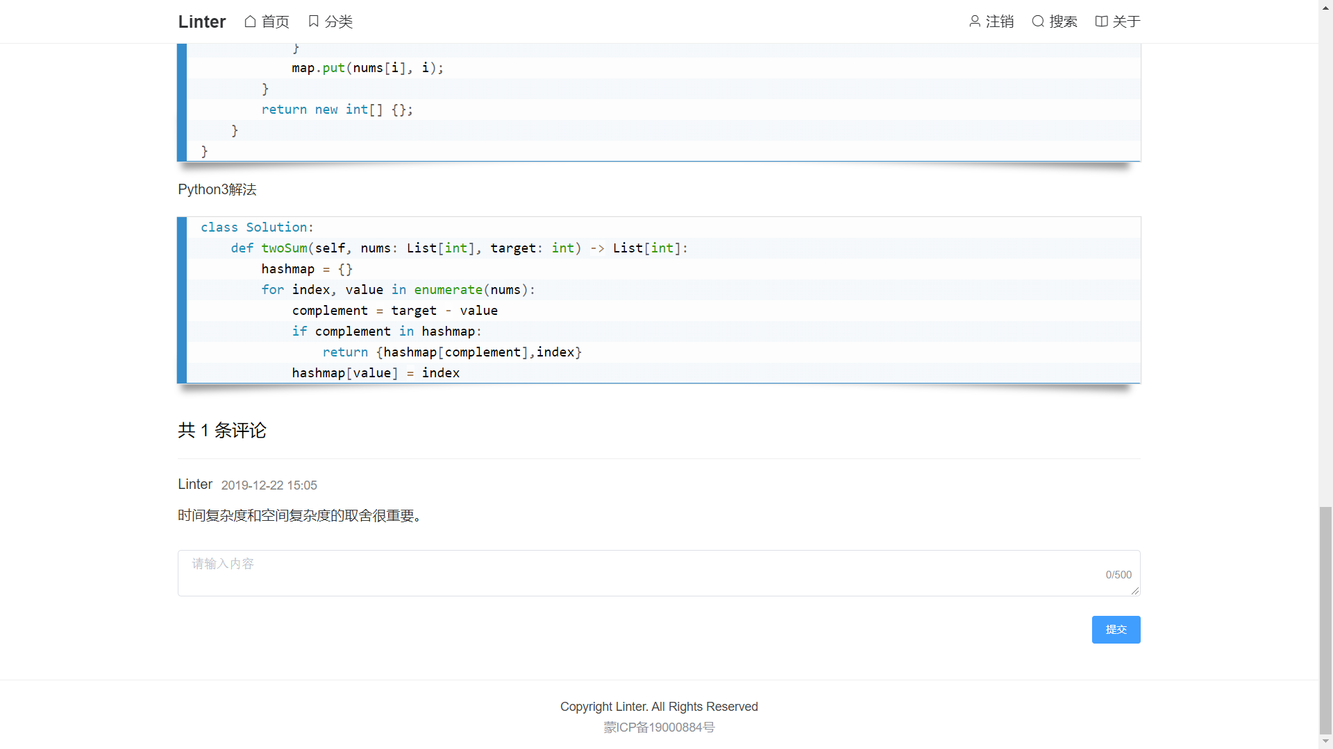
Task: Click the bookmark icon beside 分类
Action: coord(314,21)
